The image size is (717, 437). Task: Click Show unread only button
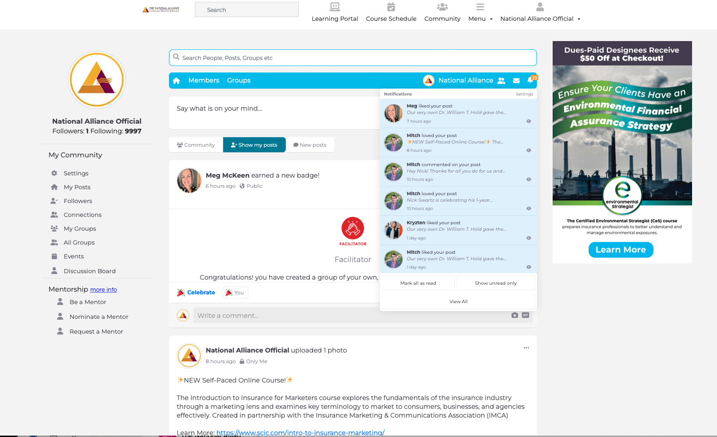coord(496,283)
